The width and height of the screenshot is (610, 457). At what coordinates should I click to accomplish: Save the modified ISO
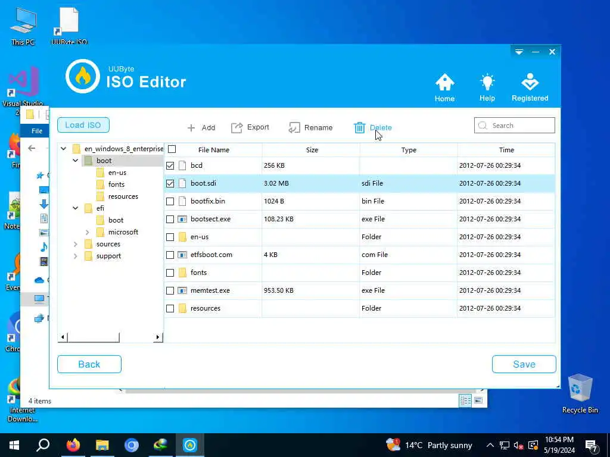(x=524, y=364)
